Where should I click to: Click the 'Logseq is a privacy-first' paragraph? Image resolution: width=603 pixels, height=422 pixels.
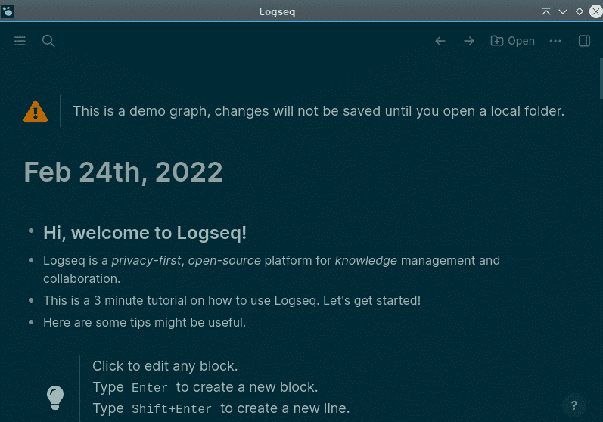pos(272,269)
